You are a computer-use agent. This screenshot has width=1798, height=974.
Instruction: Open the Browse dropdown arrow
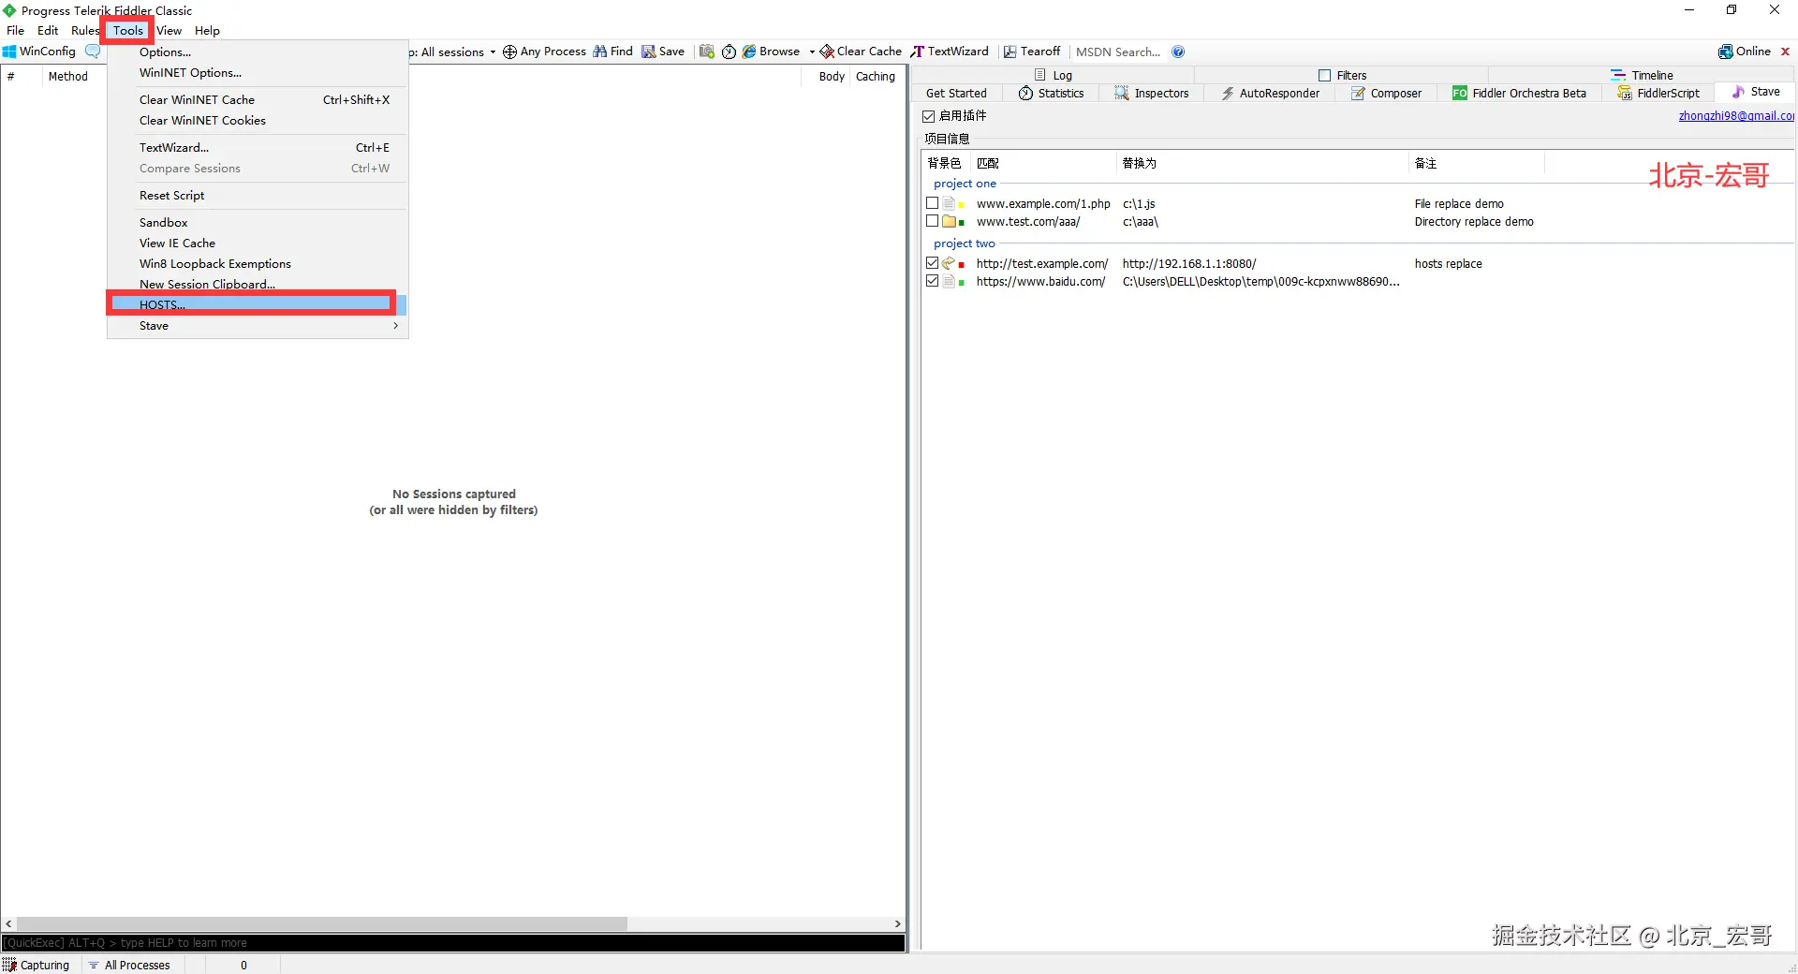811,52
